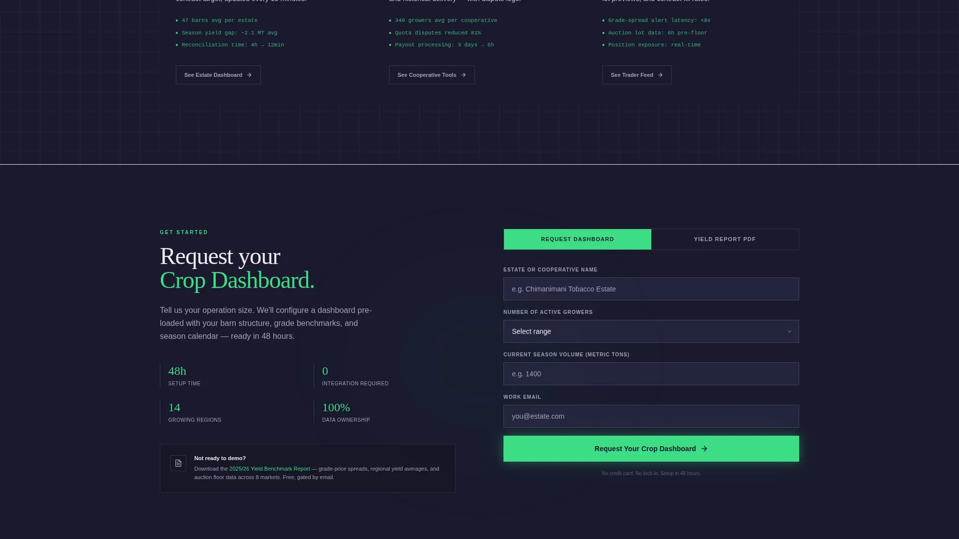Click the GET STARTED section label

coord(184,233)
